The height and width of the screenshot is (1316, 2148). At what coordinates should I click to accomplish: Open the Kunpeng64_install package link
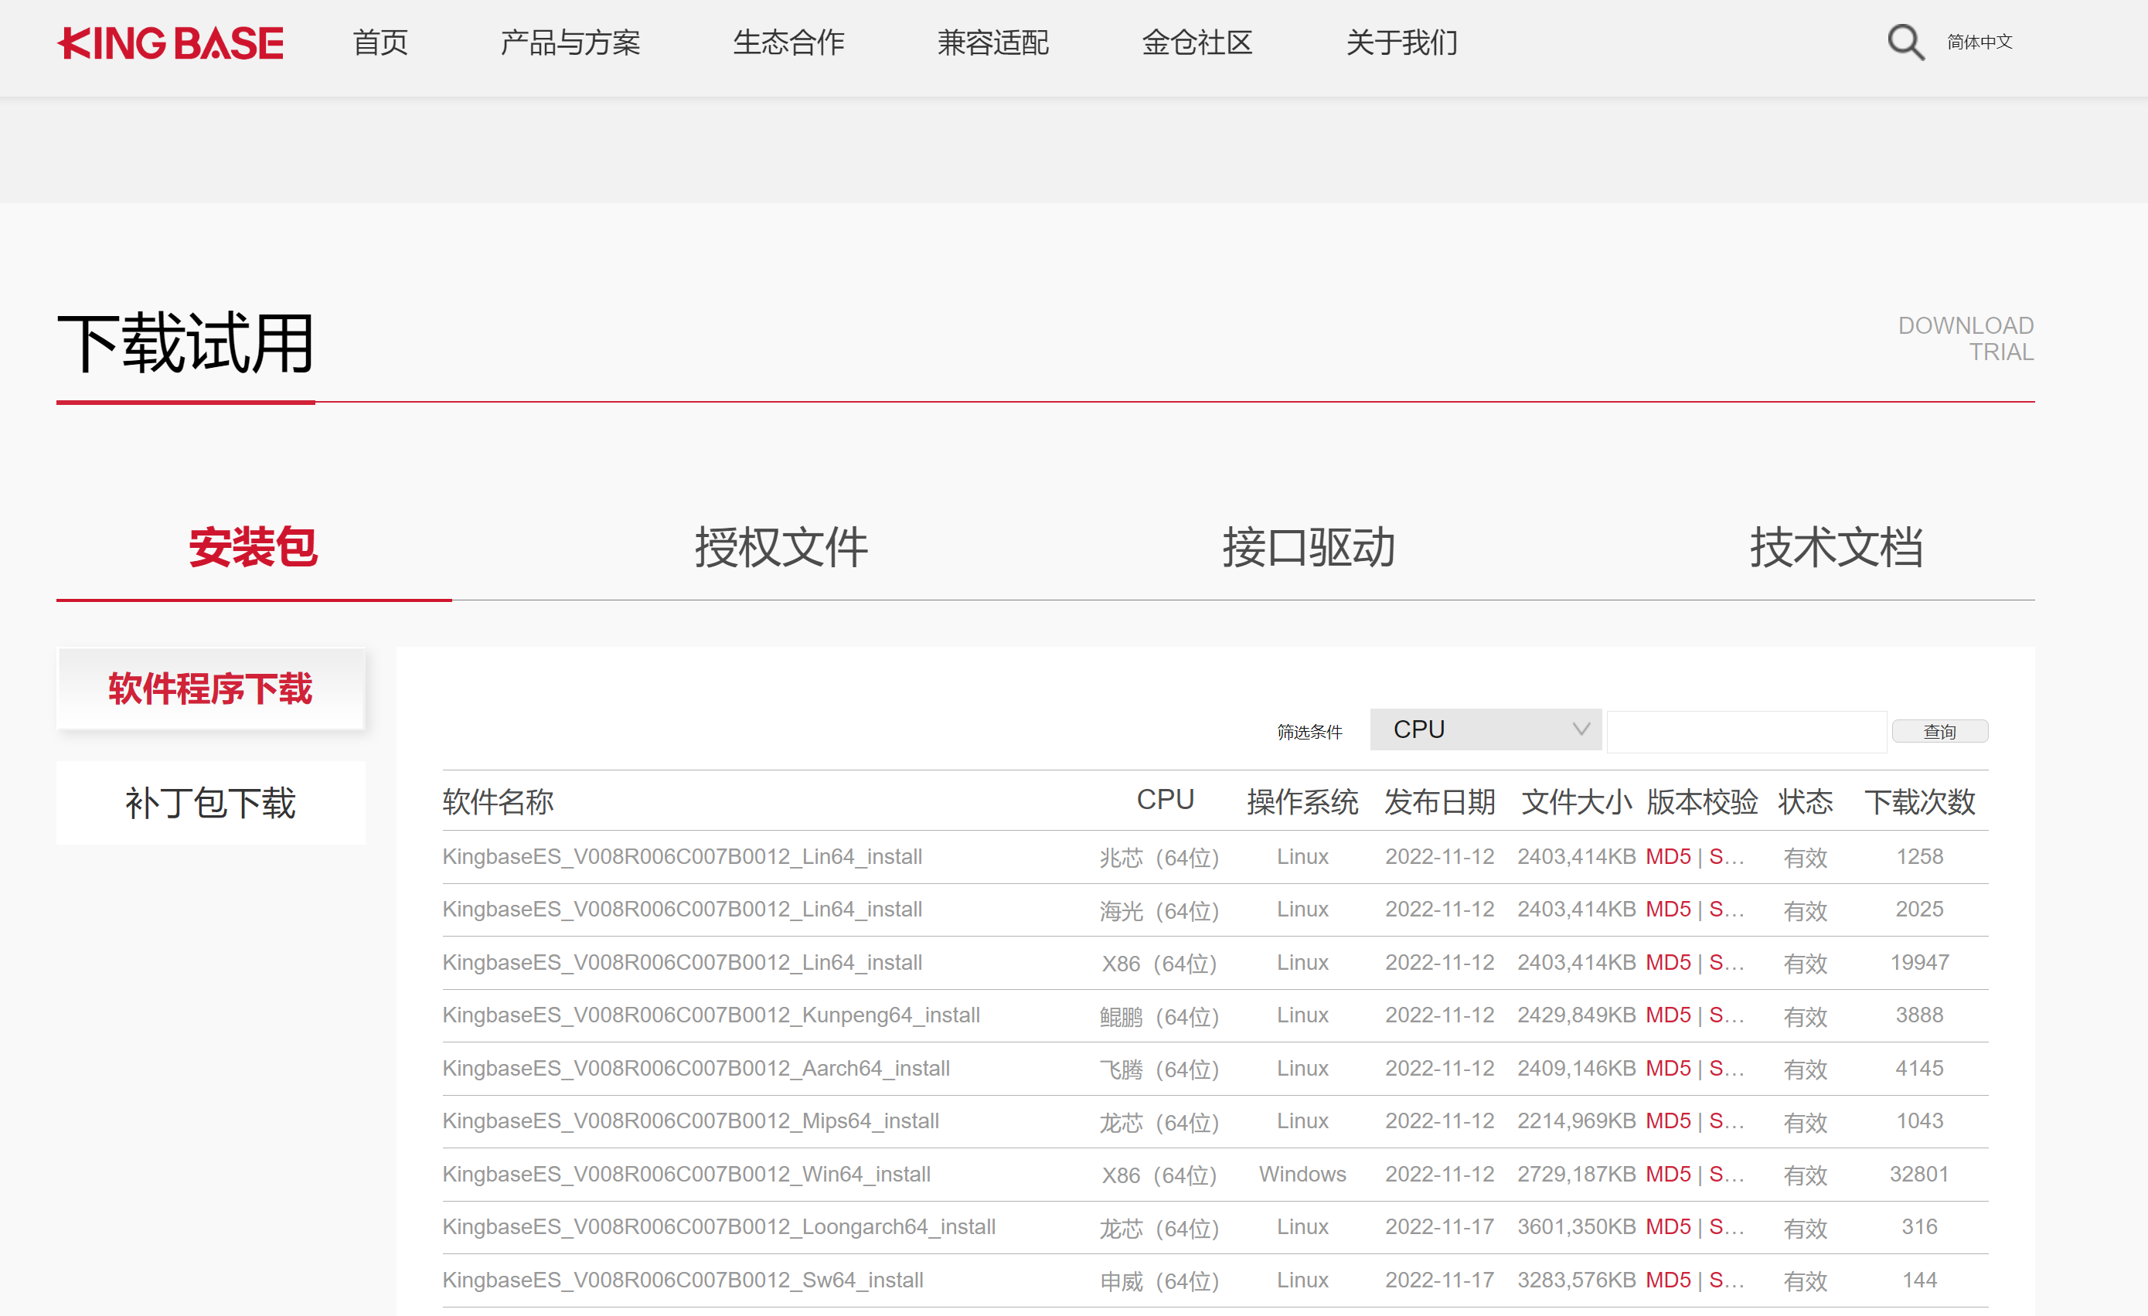pyautogui.click(x=711, y=1015)
